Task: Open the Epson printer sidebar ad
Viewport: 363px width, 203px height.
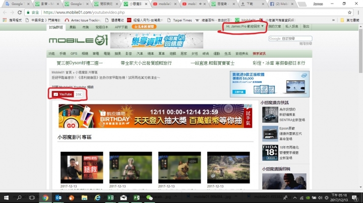Action: click(x=270, y=134)
